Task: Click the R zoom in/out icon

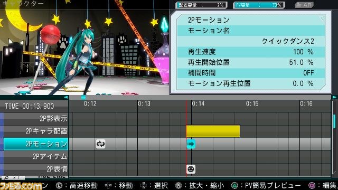Action: [179, 185]
